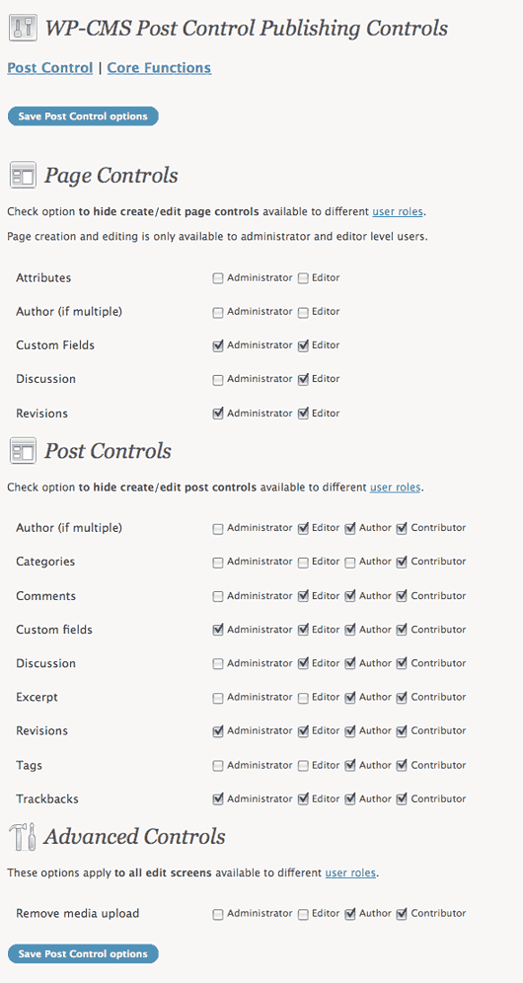The width and height of the screenshot is (523, 983).
Task: Open the user roles link under Page Controls
Action: click(399, 212)
